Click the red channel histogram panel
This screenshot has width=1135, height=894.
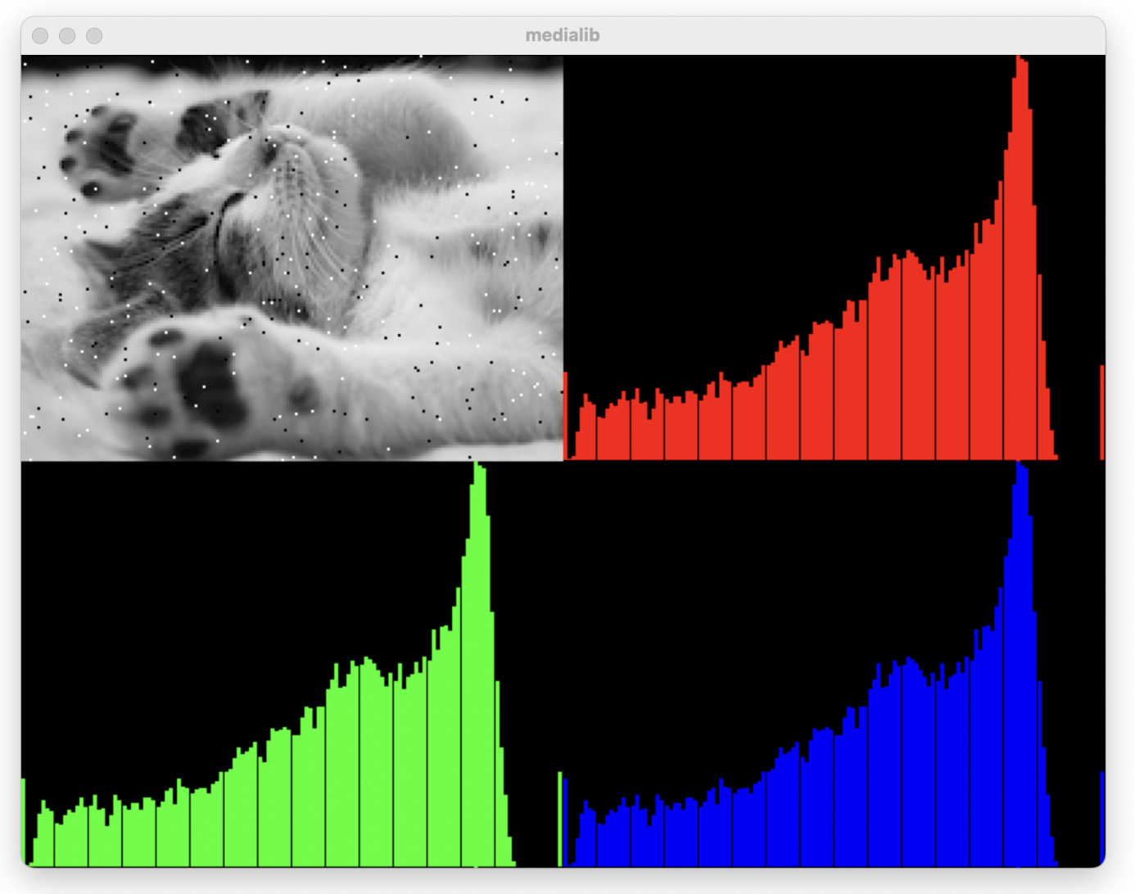[834, 258]
